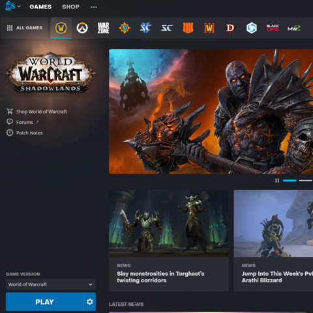313x313 pixels.
Task: Expand the Game Version dropdown
Action: click(51, 284)
